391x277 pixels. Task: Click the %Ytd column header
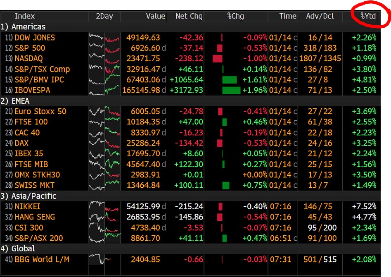click(x=368, y=16)
